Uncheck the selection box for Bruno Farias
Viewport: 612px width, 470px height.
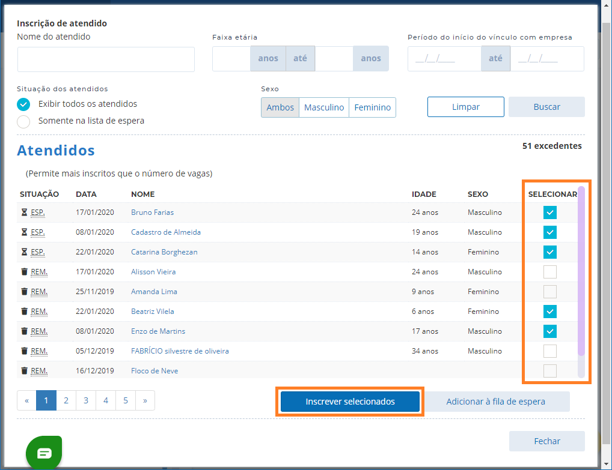(x=549, y=212)
